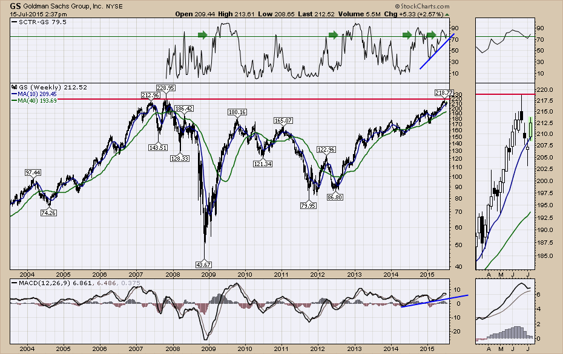Click the 15-Jul-2015 2:37pm timestamp
Image resolution: width=563 pixels, height=354 pixels.
[38, 14]
